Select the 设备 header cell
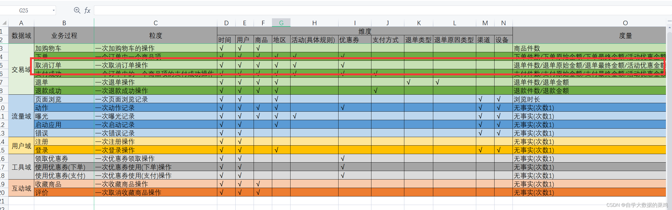The height and width of the screenshot is (210, 672). click(504, 40)
